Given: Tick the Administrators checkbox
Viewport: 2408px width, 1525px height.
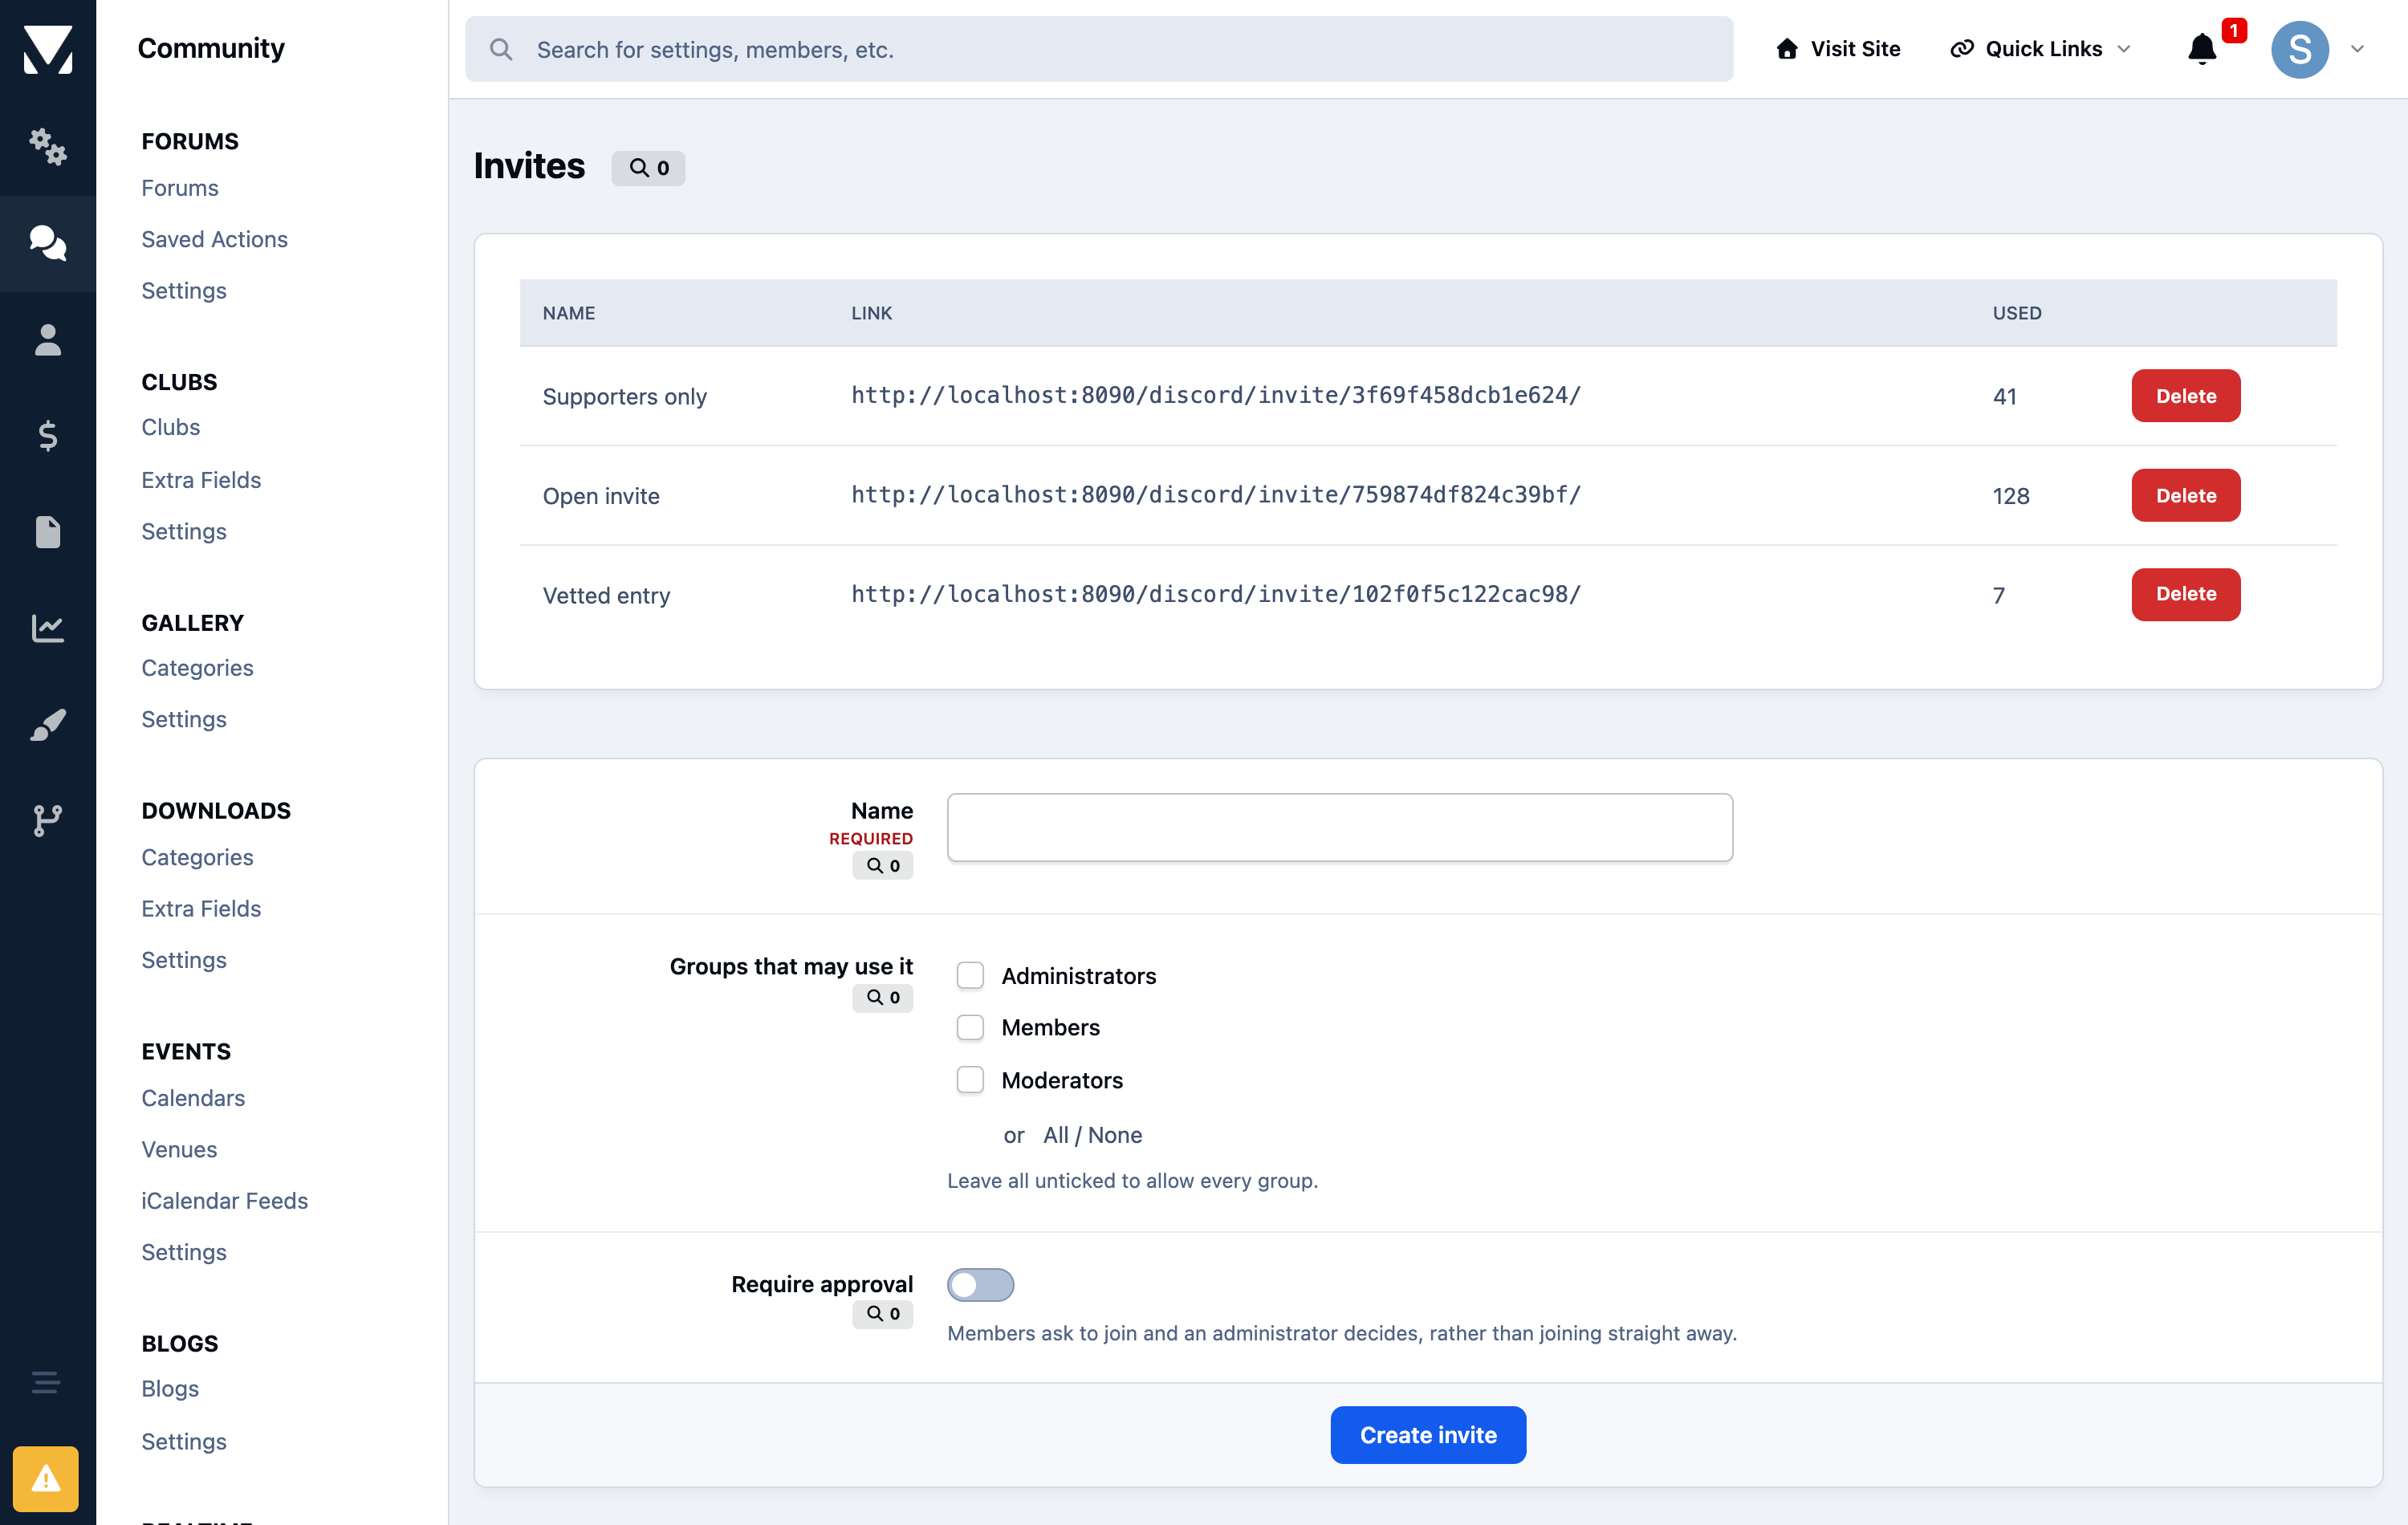Looking at the screenshot, I should coord(970,976).
